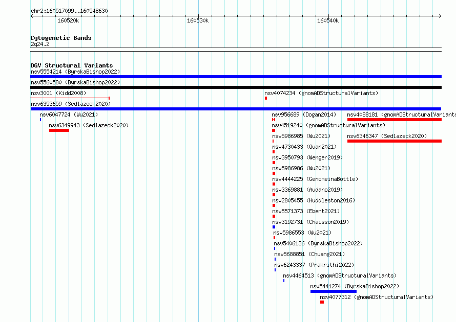The image size is (456, 322).
Task: Click the red bar under nsv6346347
Action: 395,141
